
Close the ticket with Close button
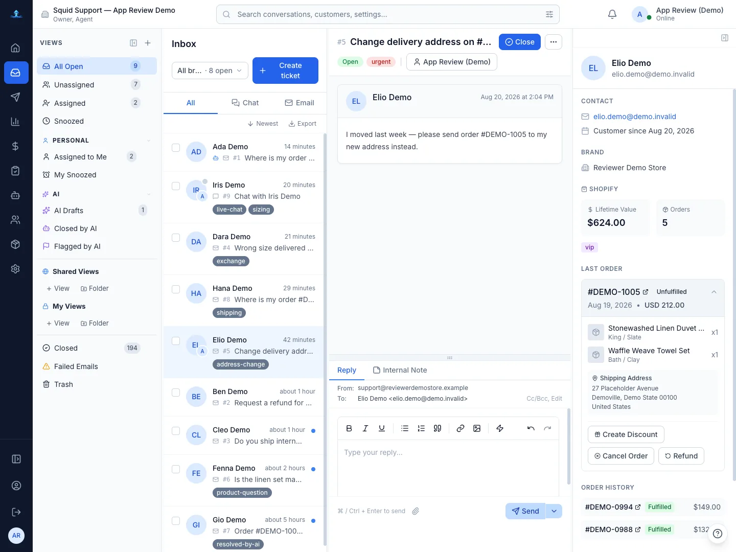click(520, 42)
